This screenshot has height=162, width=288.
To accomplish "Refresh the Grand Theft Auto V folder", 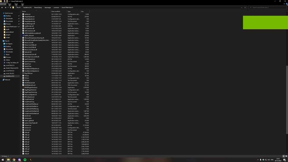I will point(245,7).
